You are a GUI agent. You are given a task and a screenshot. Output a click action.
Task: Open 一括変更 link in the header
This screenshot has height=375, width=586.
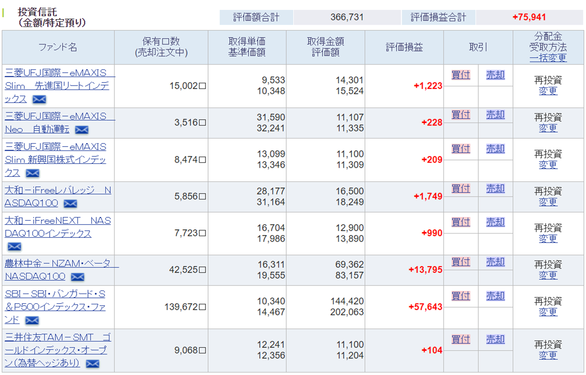[x=548, y=58]
